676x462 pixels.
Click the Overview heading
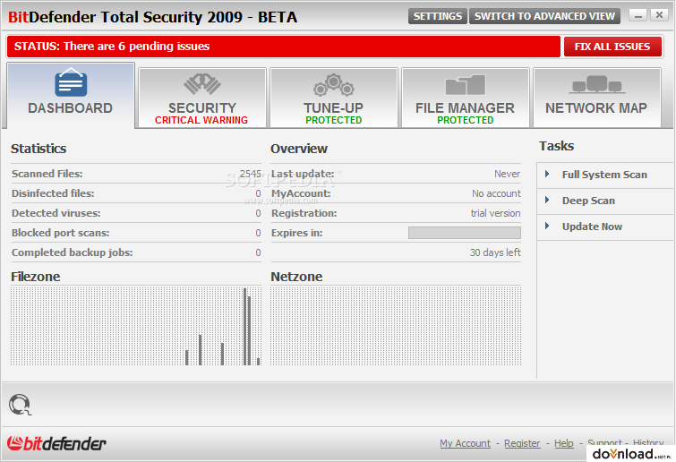299,149
